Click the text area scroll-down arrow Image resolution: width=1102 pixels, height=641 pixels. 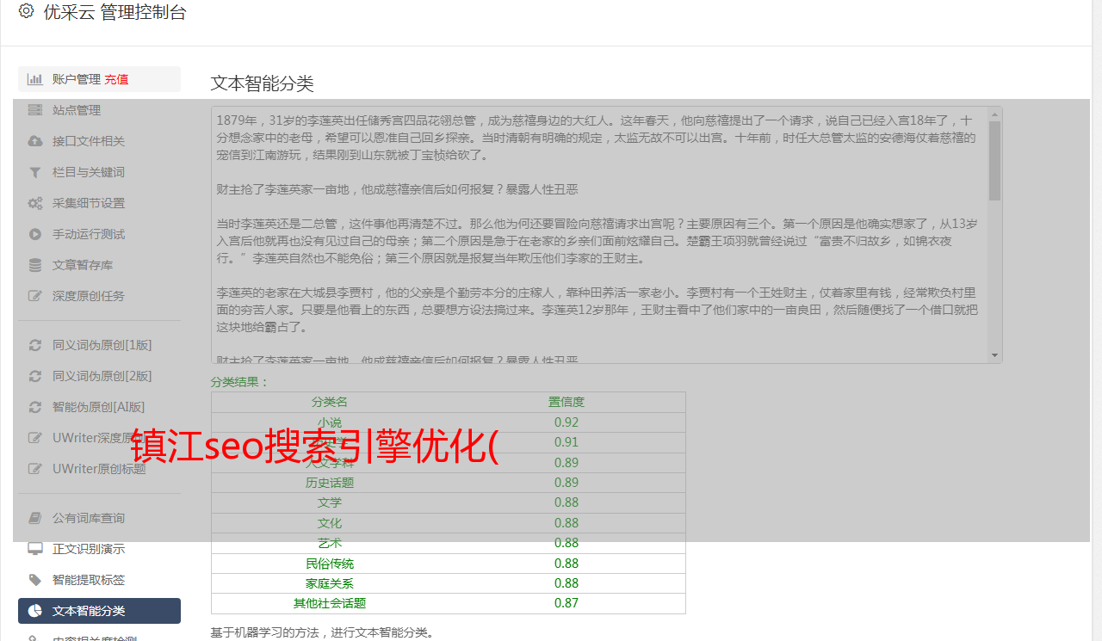(x=995, y=355)
